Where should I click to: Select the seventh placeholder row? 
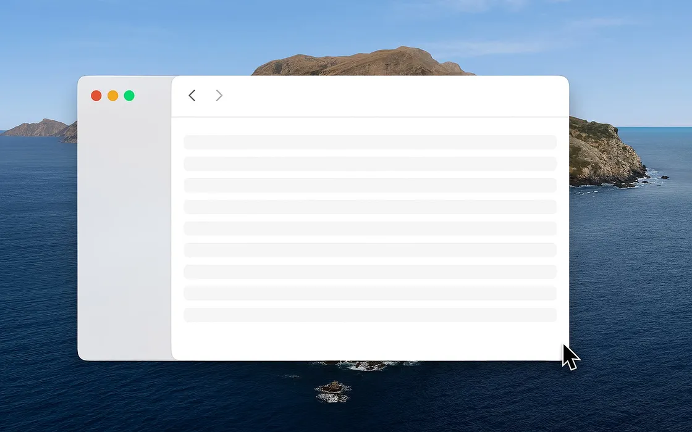click(x=369, y=271)
